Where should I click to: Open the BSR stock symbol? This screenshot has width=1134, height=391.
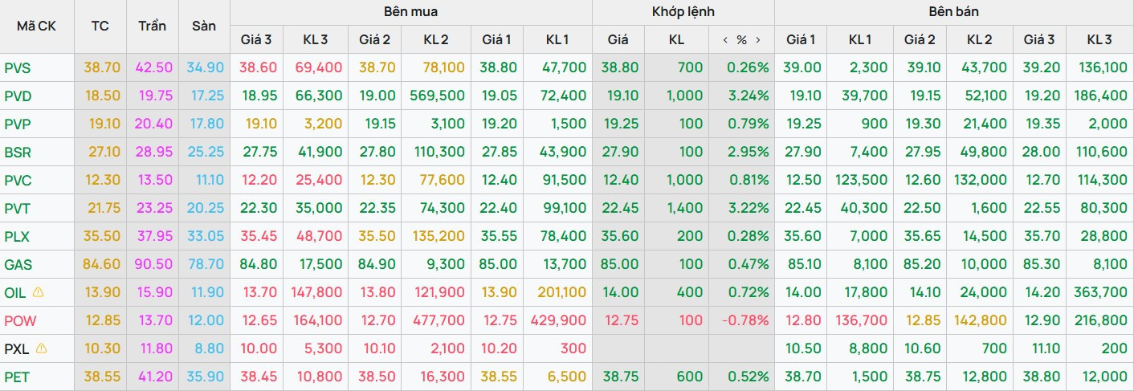click(x=18, y=153)
